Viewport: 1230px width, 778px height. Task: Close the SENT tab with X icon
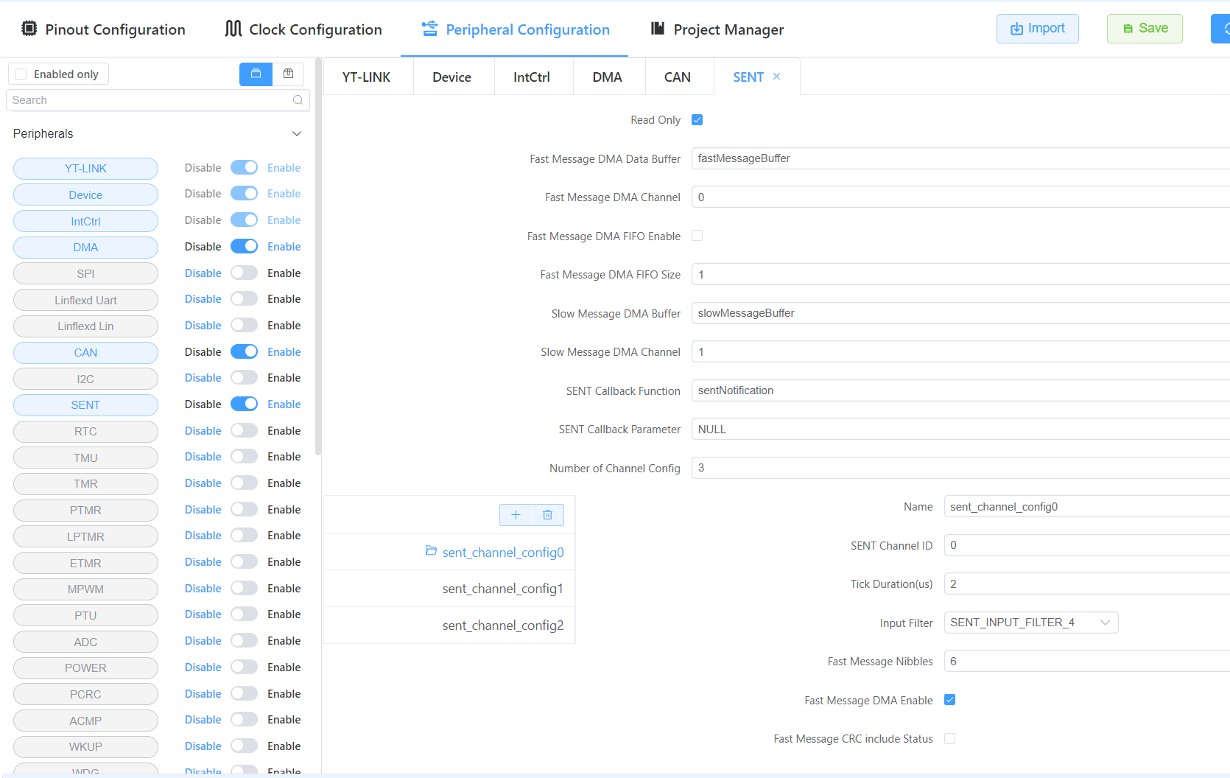(776, 77)
